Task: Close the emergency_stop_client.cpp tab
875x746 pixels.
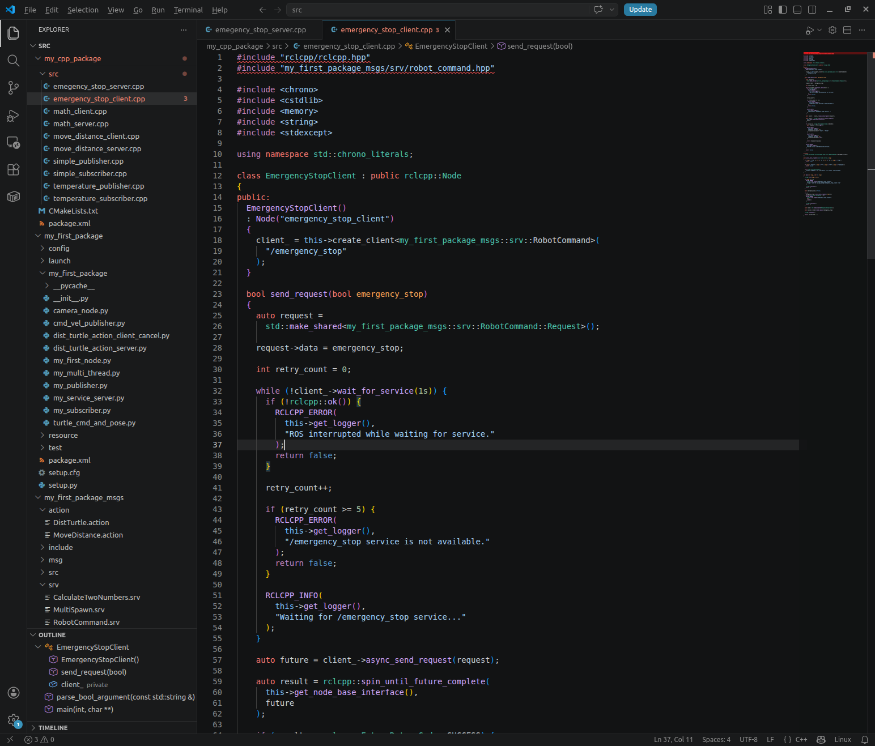Action: point(447,30)
